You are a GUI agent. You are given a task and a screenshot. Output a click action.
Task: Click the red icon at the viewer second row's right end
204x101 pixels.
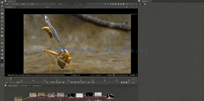(x=135, y=7)
